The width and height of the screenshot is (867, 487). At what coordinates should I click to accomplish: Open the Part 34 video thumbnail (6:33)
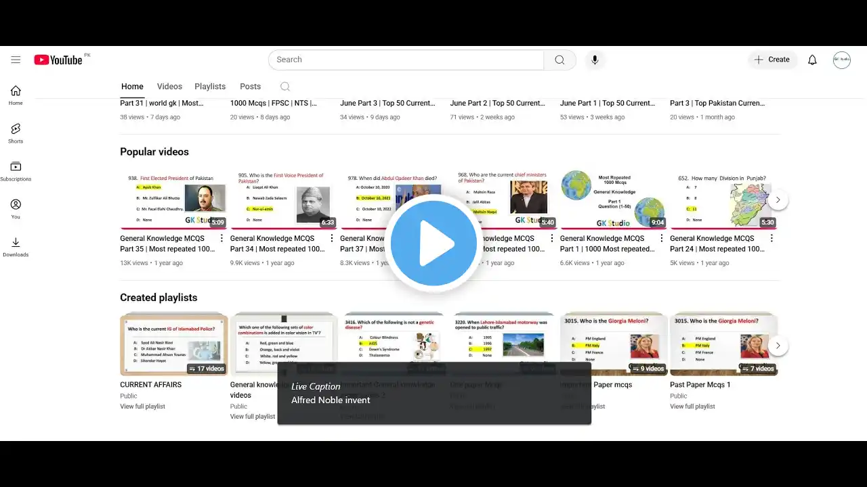[284, 200]
